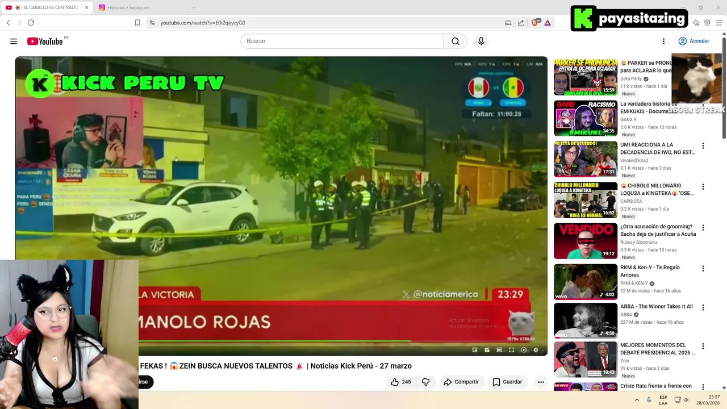Image resolution: width=727 pixels, height=409 pixels.
Task: Open YouTube settings three-dot menu in header
Action: (663, 41)
